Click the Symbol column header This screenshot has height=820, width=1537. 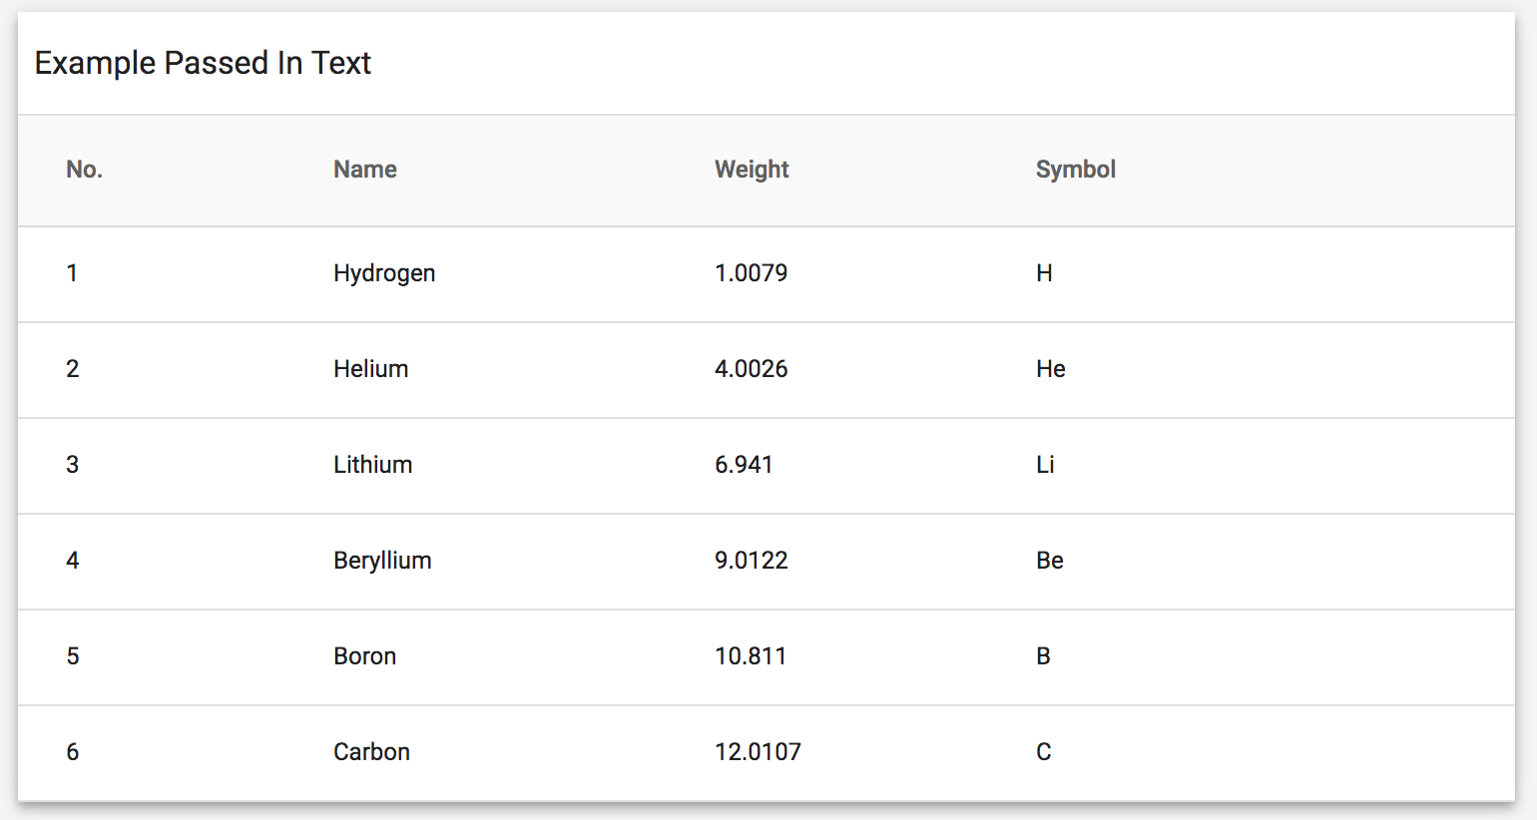[x=1075, y=170]
